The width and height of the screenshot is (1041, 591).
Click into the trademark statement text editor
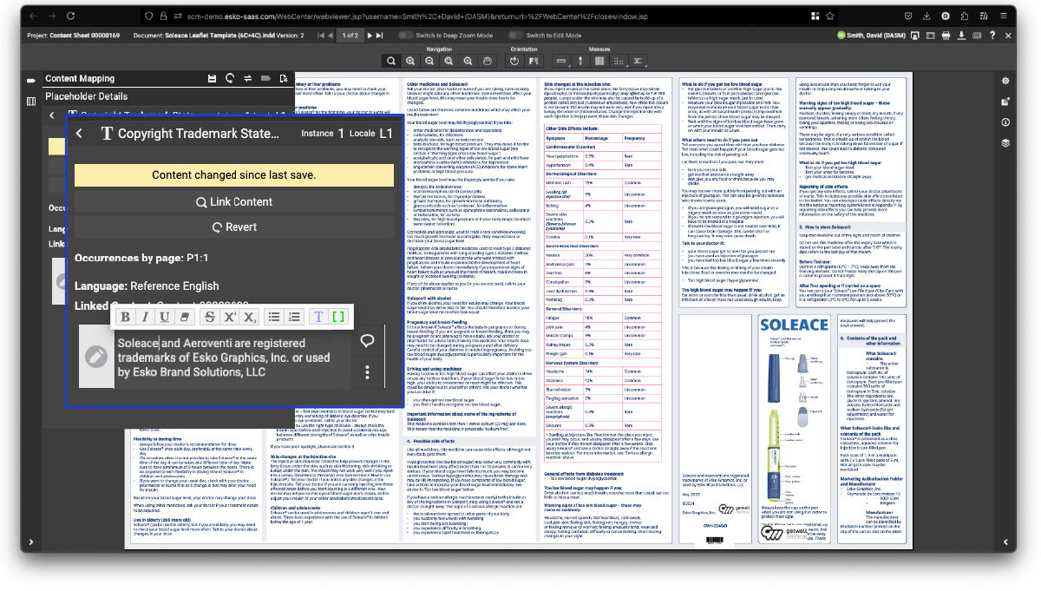click(x=232, y=357)
